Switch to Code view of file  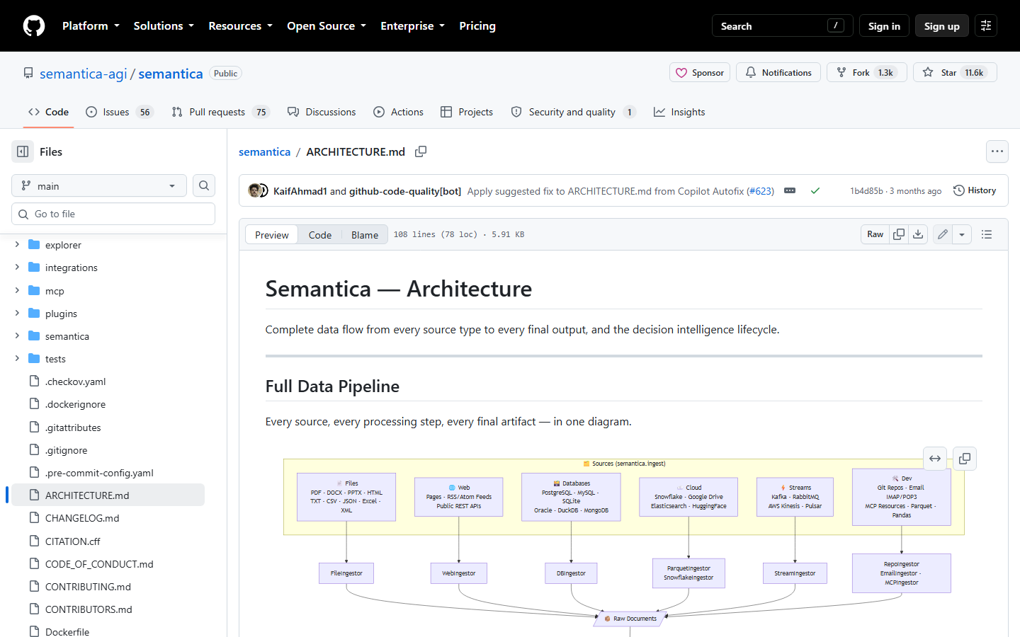(320, 235)
